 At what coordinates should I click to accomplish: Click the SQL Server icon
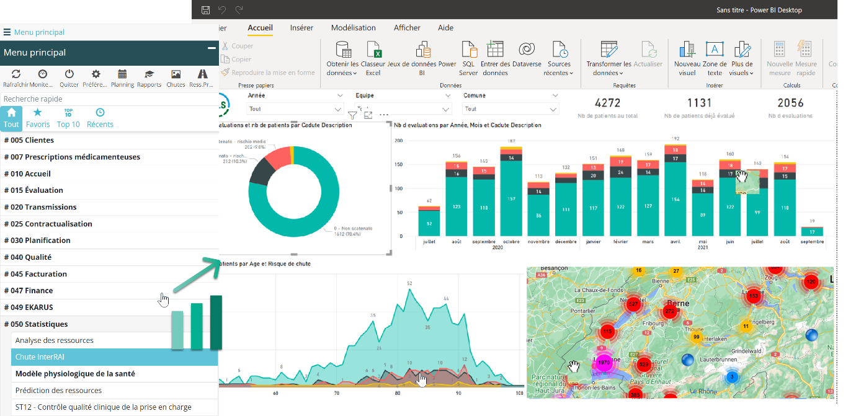tap(468, 51)
